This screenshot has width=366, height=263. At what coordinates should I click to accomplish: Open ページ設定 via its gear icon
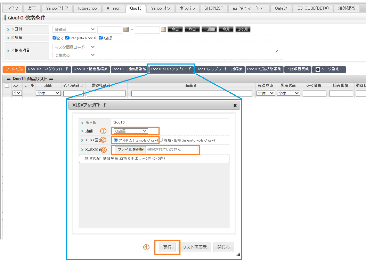318,69
